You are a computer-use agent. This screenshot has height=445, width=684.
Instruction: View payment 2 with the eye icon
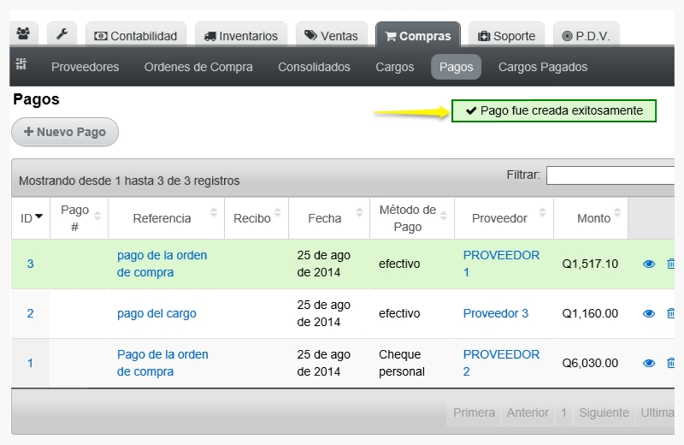pyautogui.click(x=649, y=313)
